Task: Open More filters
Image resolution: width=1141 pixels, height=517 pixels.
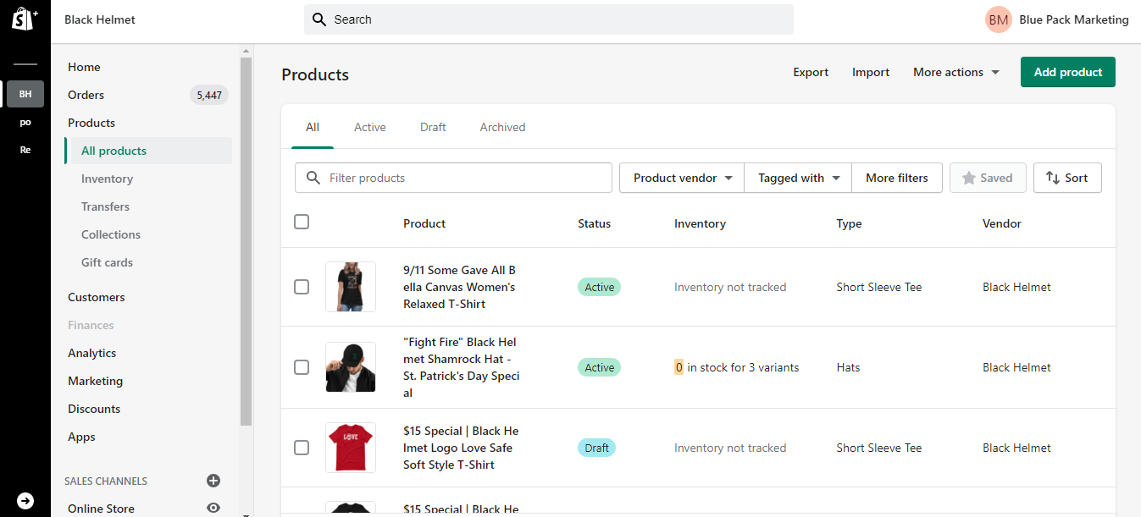Action: tap(897, 178)
